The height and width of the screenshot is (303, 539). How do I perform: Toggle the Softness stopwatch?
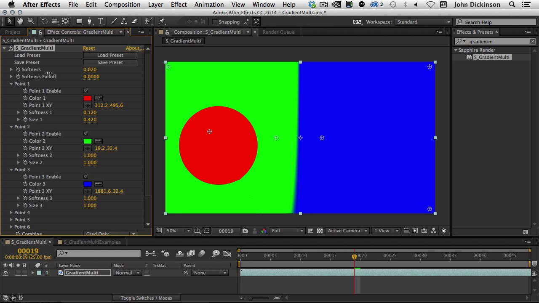[x=18, y=69]
